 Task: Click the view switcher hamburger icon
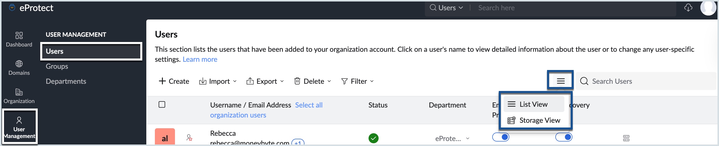pos(560,81)
